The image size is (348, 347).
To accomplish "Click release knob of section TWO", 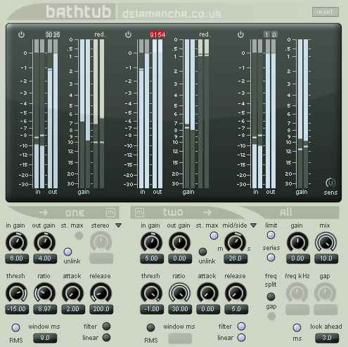I will [236, 293].
